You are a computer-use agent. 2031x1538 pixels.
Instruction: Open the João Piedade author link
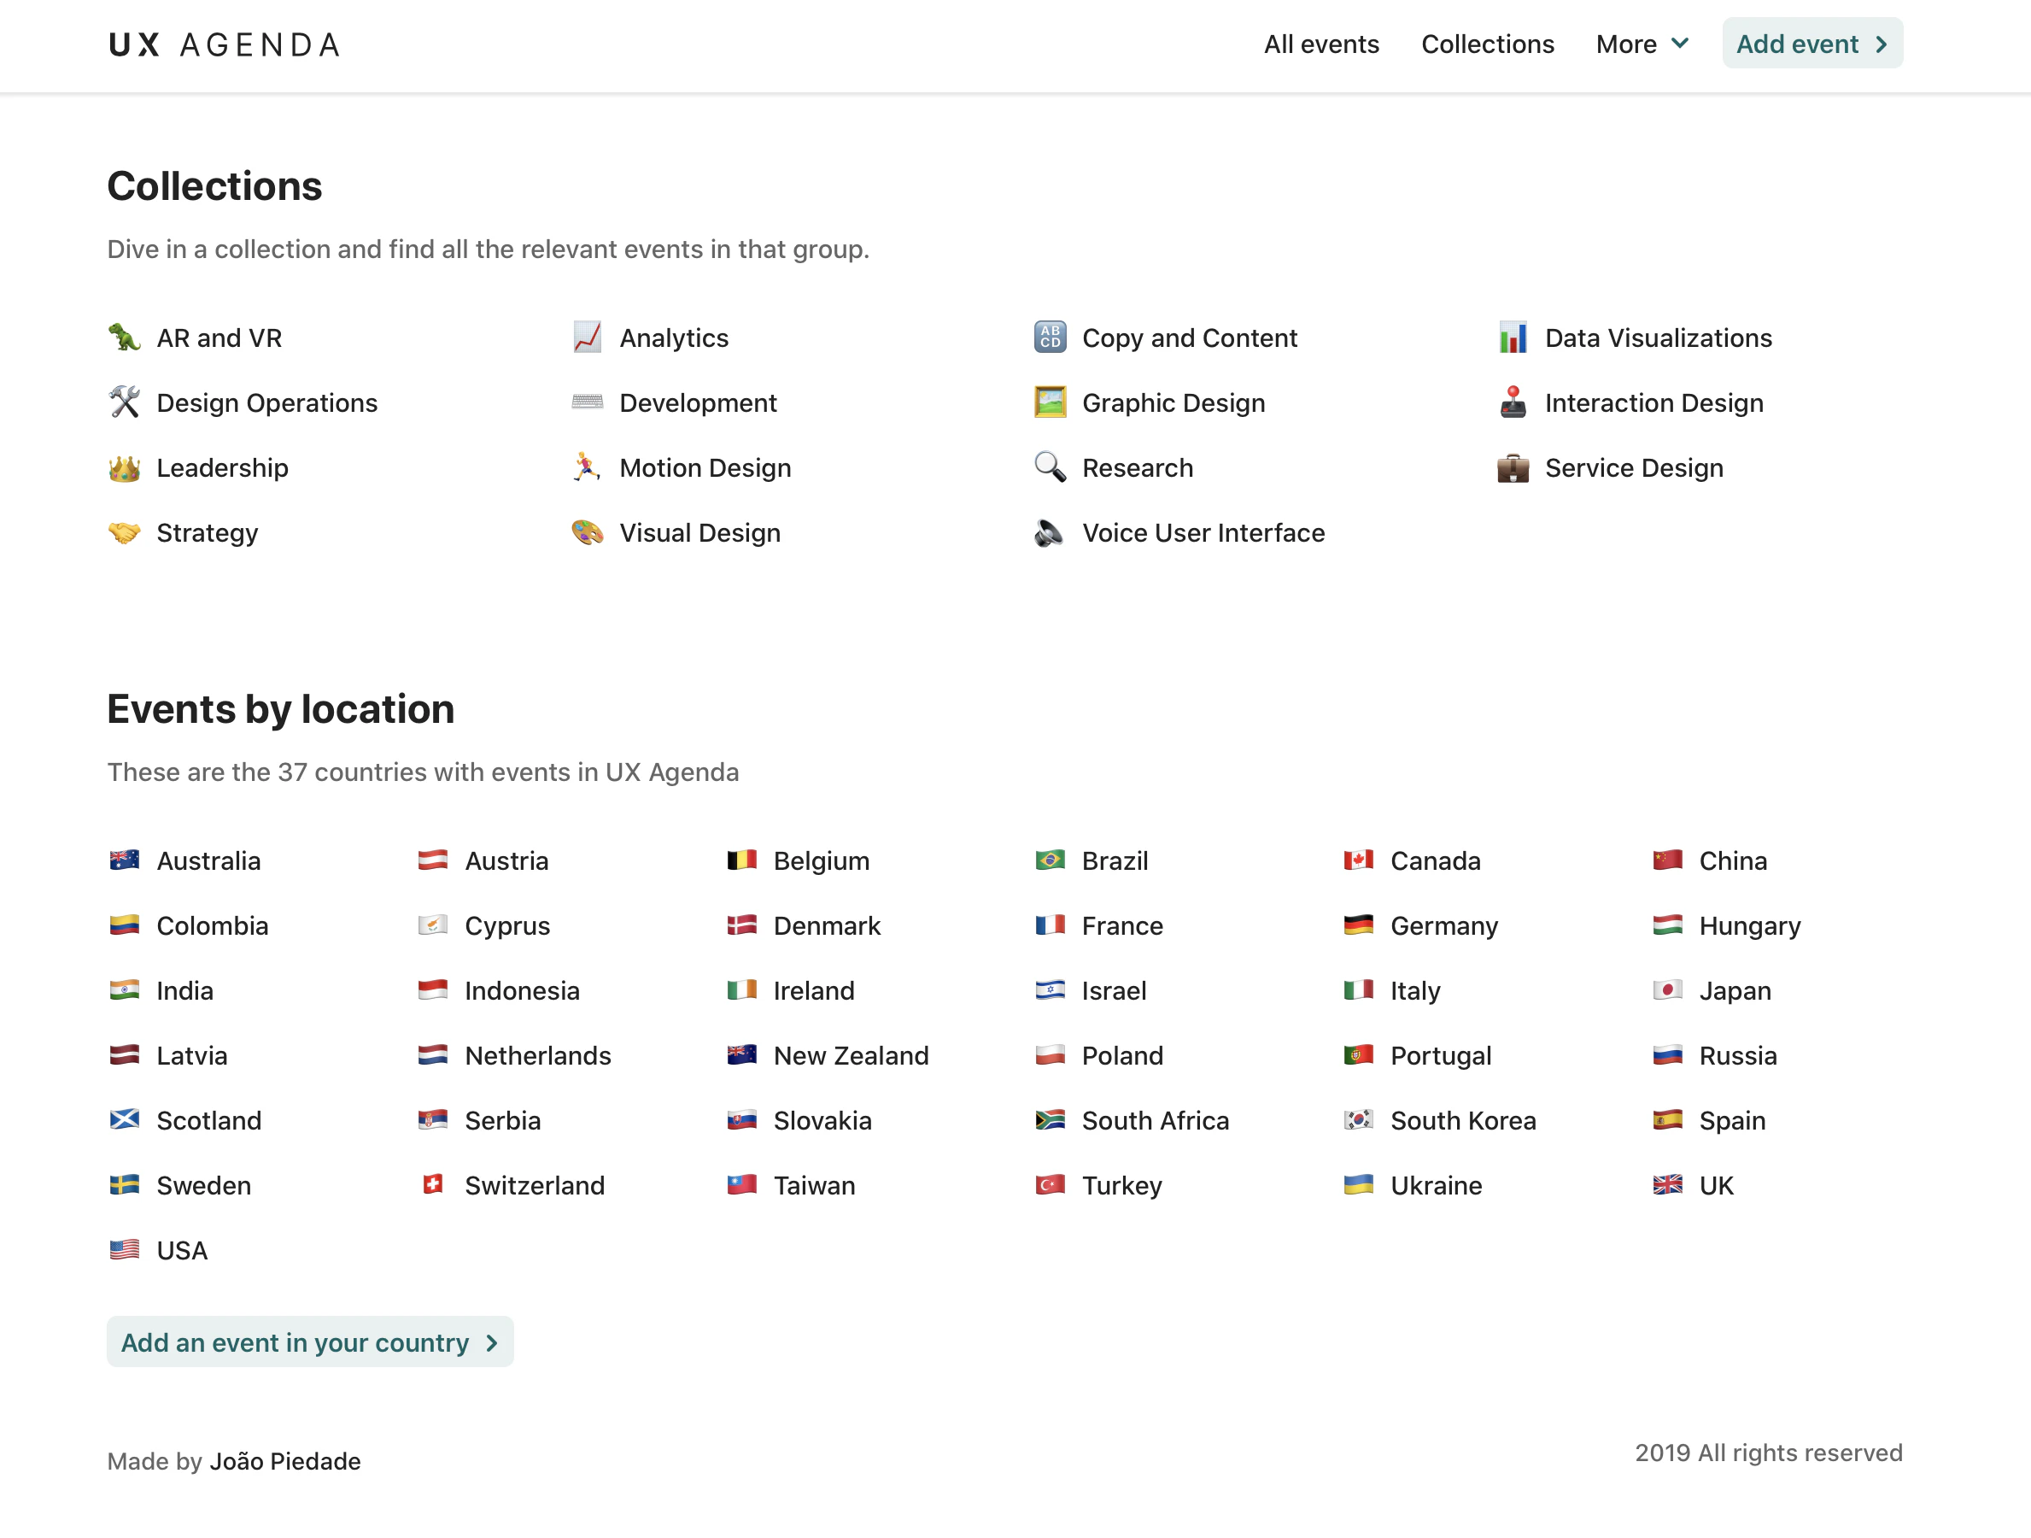pyautogui.click(x=284, y=1461)
